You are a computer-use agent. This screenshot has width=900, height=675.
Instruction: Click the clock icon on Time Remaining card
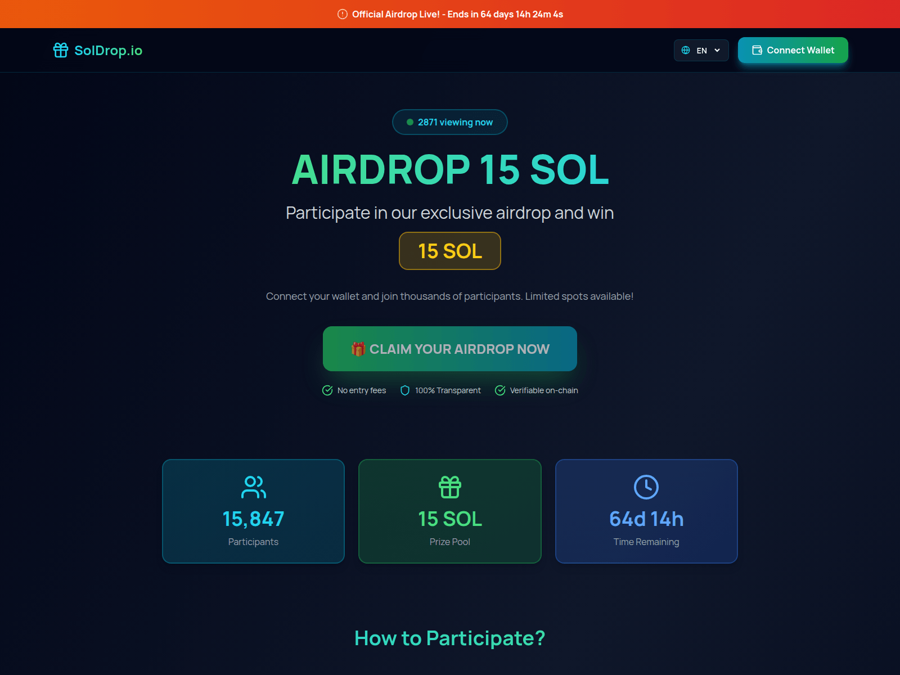pos(646,488)
